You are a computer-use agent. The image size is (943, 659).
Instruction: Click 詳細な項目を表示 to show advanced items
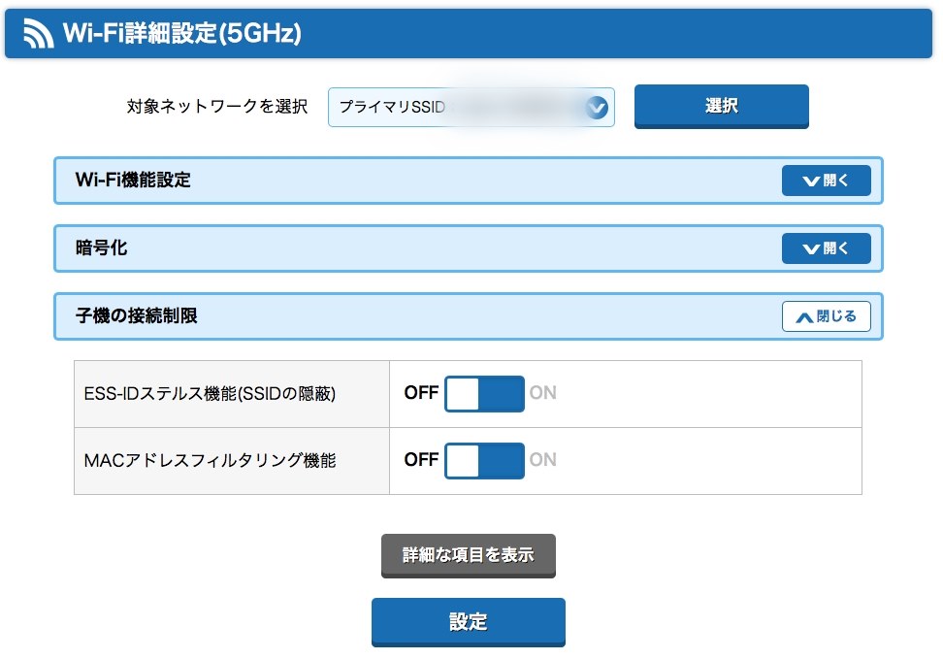click(x=470, y=556)
